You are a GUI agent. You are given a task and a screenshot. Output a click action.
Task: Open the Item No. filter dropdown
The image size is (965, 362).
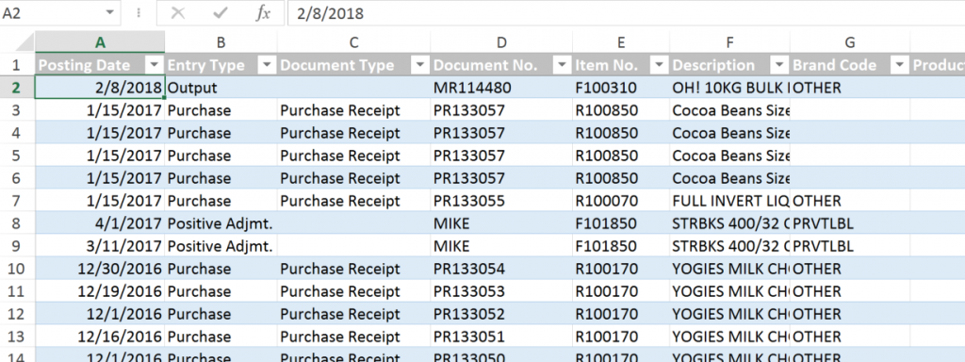[x=660, y=65]
